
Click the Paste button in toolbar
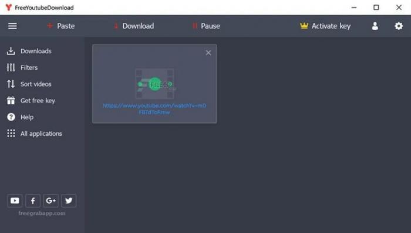(61, 26)
